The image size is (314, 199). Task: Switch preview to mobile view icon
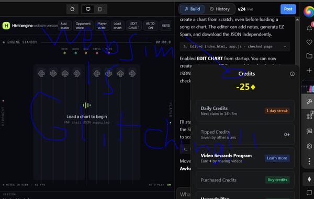pyautogui.click(x=100, y=9)
